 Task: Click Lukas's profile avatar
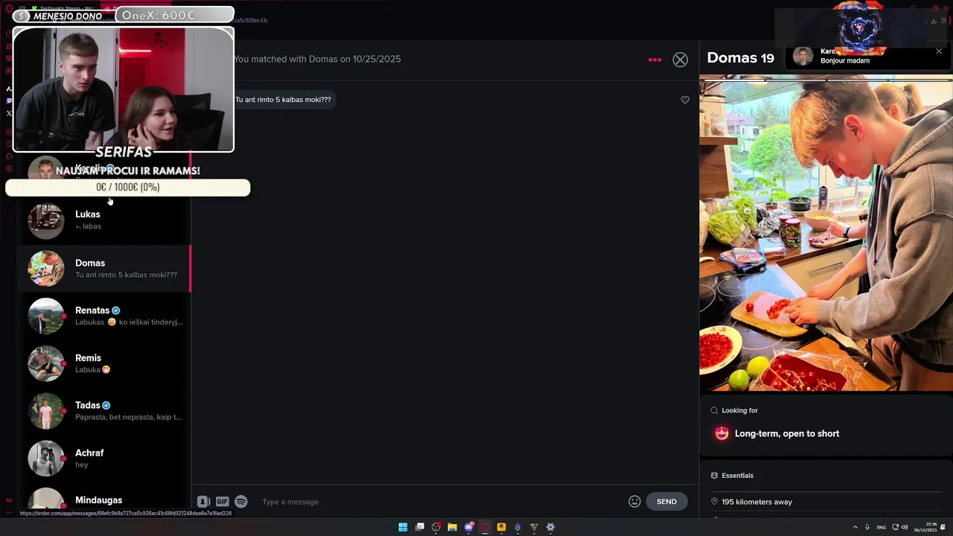click(x=46, y=220)
